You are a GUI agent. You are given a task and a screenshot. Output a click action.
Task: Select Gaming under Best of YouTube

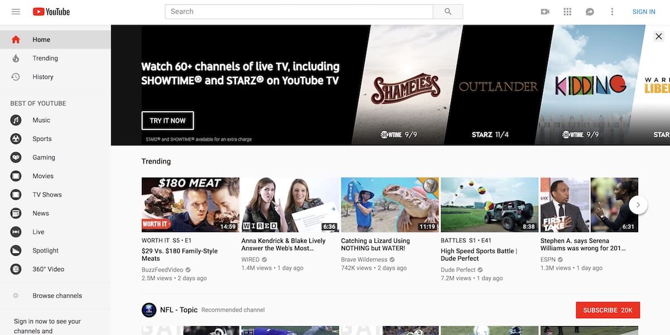coord(44,157)
